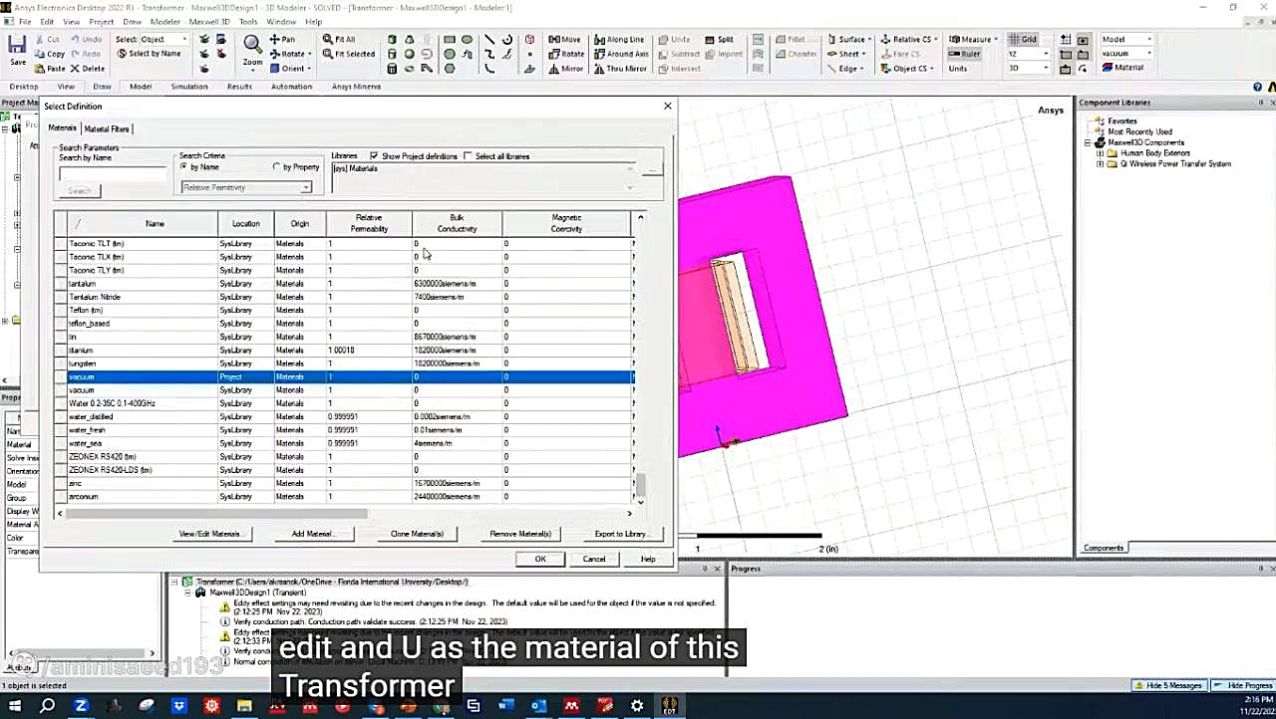Click the Save icon in the toolbar

click(17, 49)
